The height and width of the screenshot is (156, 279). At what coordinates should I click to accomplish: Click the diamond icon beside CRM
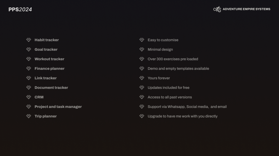point(29,97)
